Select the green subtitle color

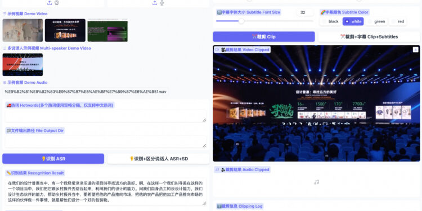(376, 21)
